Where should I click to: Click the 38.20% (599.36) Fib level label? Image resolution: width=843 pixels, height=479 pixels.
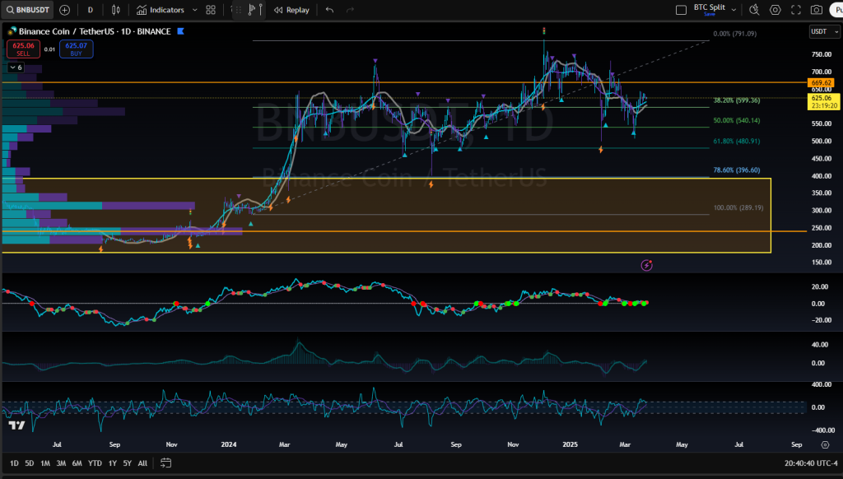pyautogui.click(x=737, y=100)
